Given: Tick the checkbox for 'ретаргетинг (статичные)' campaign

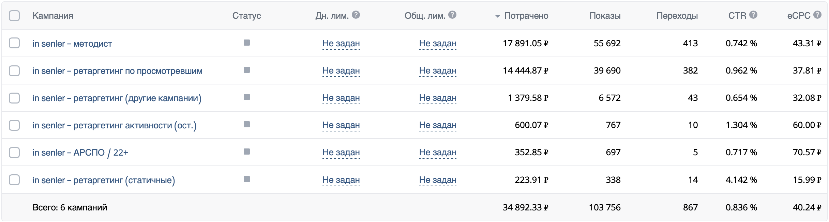Looking at the screenshot, I should pos(14,180).
